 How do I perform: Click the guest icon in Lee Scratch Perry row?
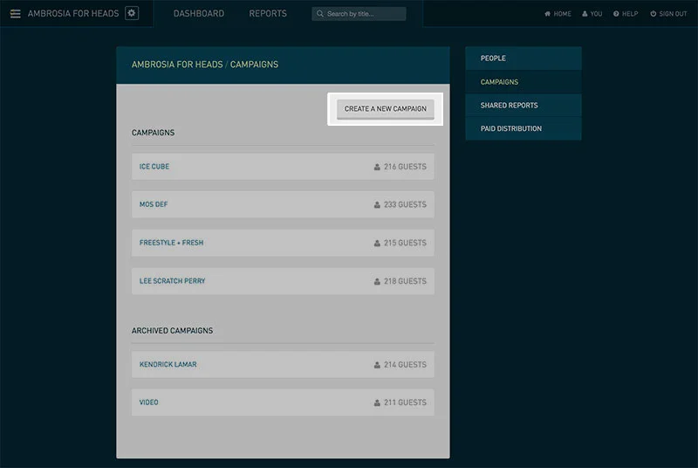[x=377, y=281]
